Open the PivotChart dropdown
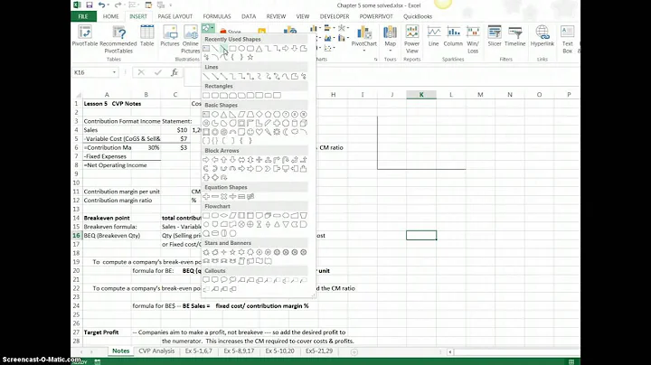This screenshot has width=651, height=365. pyautogui.click(x=363, y=51)
